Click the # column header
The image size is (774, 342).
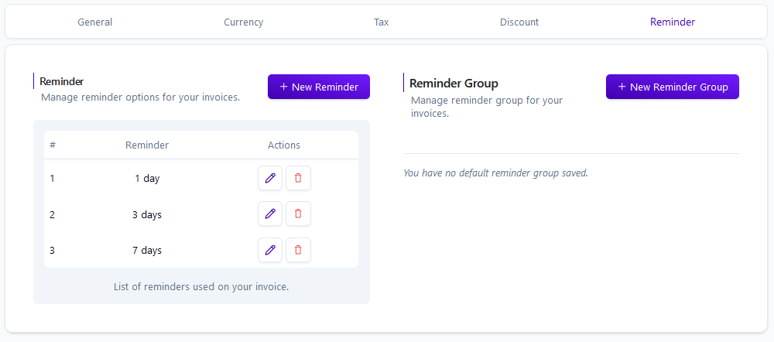pos(53,145)
